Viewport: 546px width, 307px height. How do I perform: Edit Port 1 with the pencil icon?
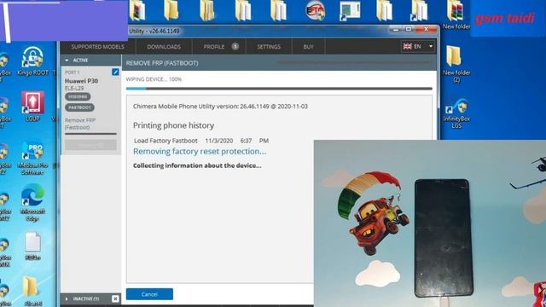click(x=115, y=72)
